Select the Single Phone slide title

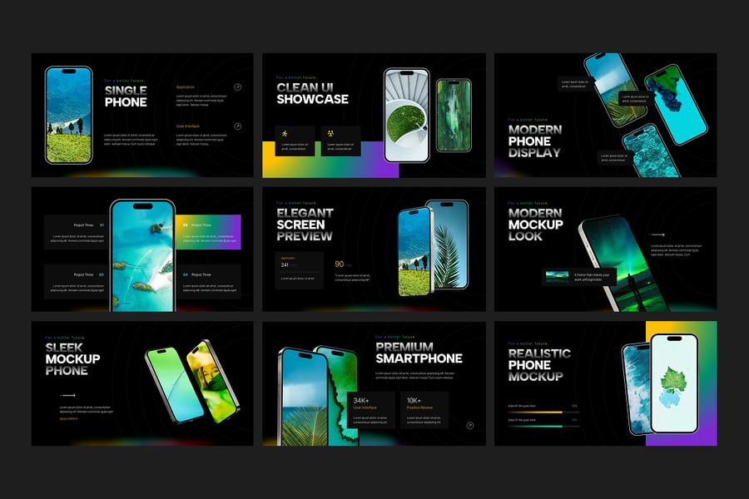126,96
